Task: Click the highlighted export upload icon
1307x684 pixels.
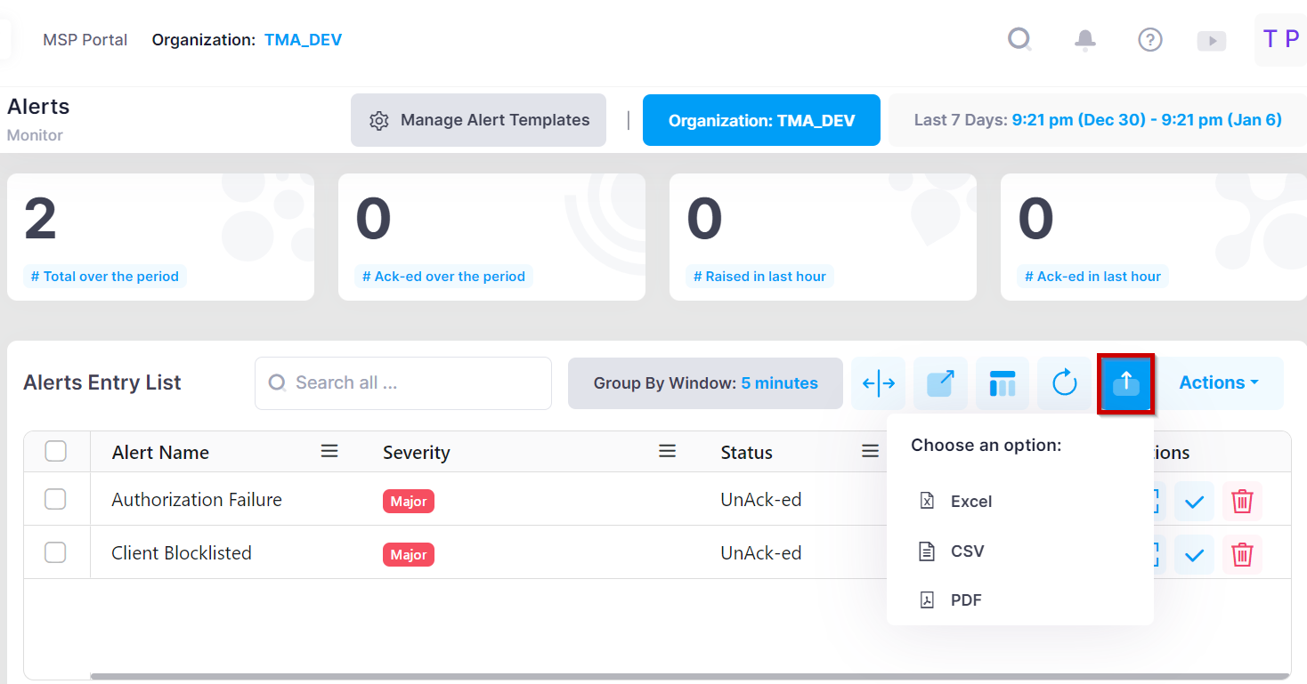Action: [1126, 383]
